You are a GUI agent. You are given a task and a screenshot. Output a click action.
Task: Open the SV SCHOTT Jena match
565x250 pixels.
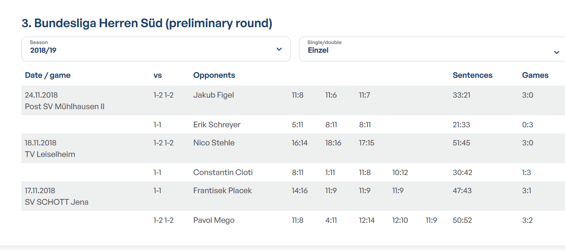pos(56,202)
